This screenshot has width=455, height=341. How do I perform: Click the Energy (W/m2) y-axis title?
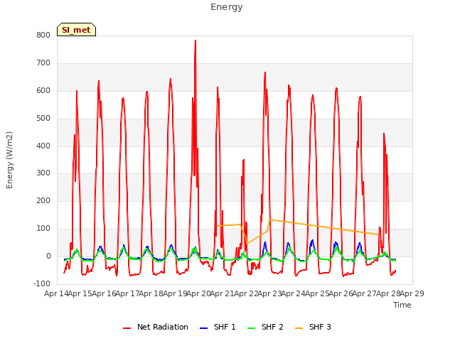(9, 160)
